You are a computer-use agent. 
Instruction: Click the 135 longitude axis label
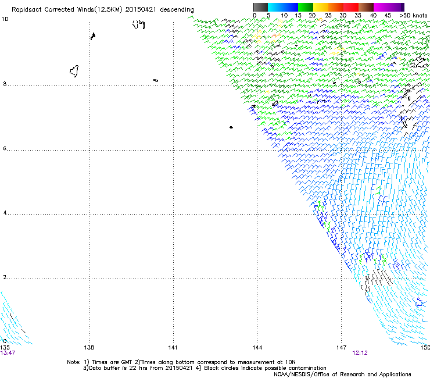pyautogui.click(x=5, y=348)
